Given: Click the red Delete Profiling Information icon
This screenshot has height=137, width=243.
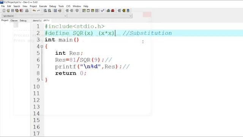Looking at the screenshot, I should click(113, 11).
